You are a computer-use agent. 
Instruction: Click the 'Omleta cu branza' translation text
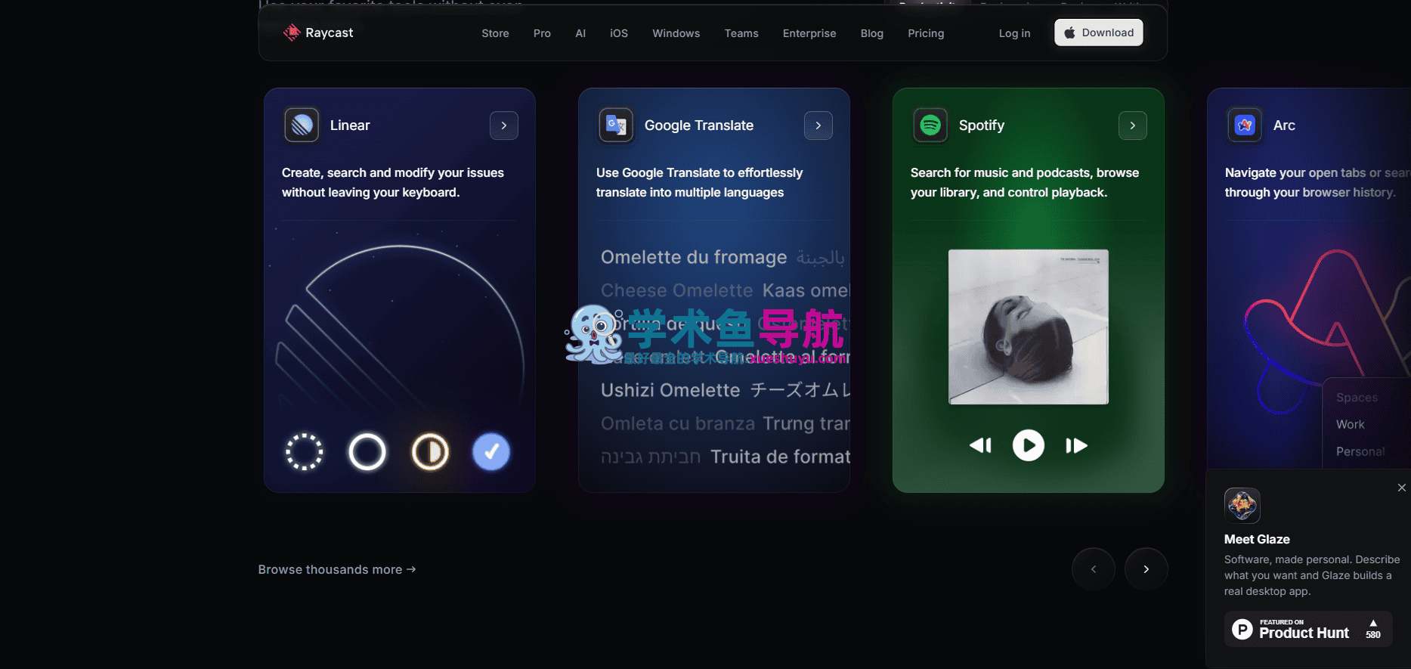tap(678, 423)
